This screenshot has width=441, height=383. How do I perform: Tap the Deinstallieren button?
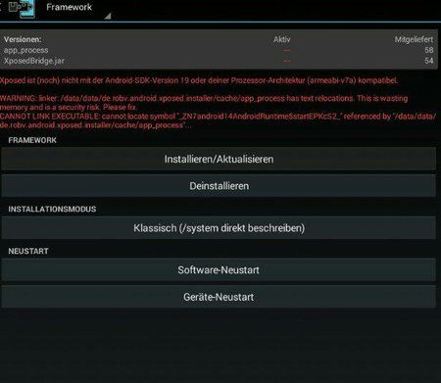pos(219,186)
